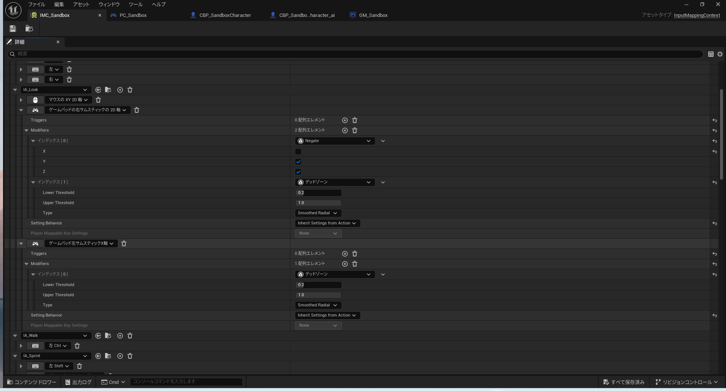
Task: Click the Lower Threshold 0.2 field of left thumbstick
Action: click(318, 285)
